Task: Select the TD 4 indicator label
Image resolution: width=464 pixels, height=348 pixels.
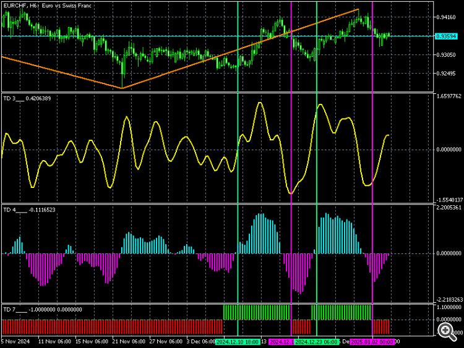Action: [x=29, y=210]
